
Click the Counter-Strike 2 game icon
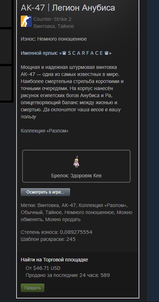(26, 21)
